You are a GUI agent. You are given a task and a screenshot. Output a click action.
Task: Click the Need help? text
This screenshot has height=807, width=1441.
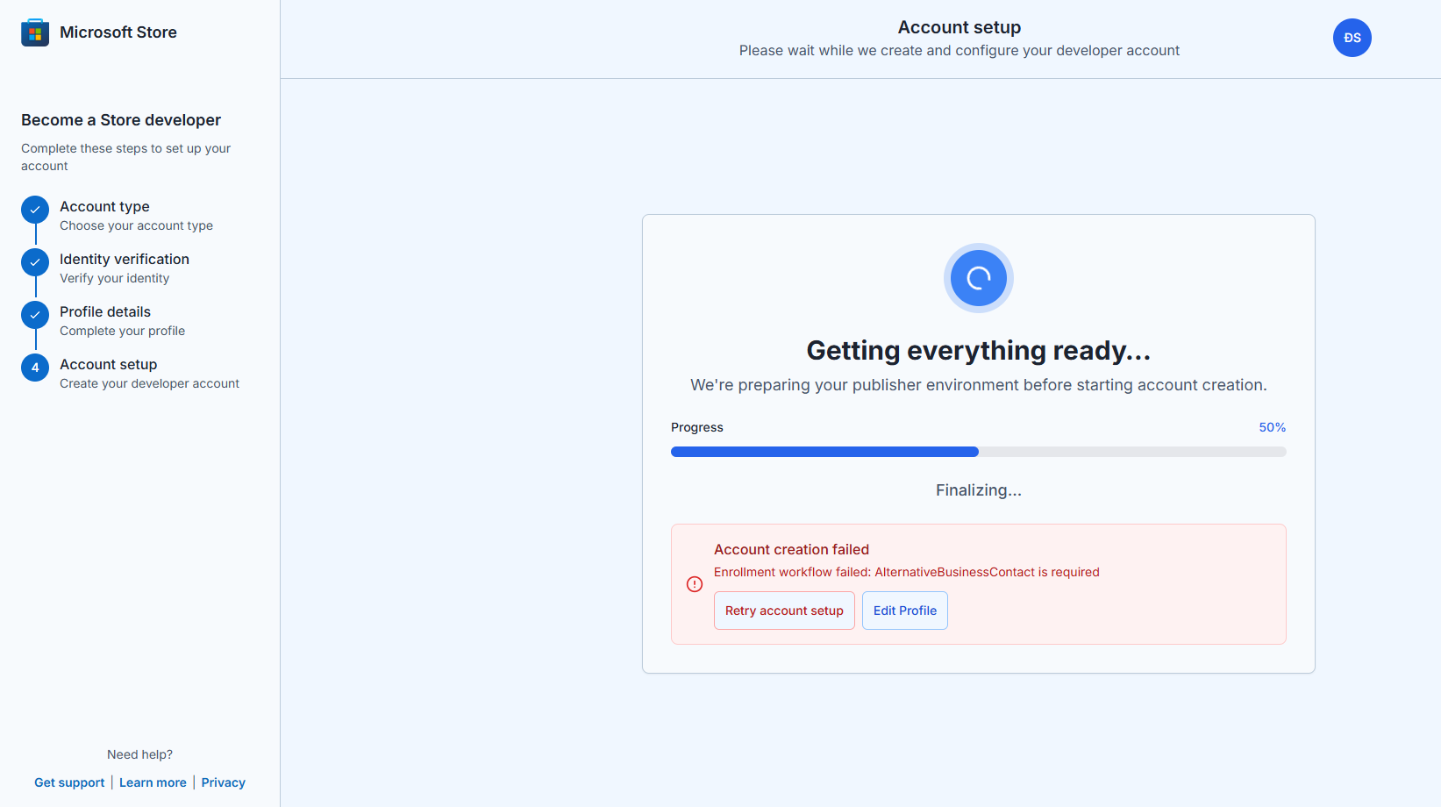(139, 754)
